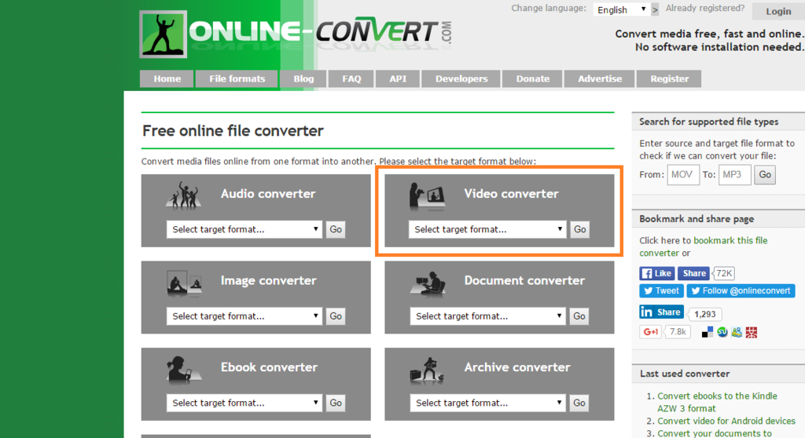805x438 pixels.
Task: Click the Twitter Tweet button
Action: click(661, 290)
